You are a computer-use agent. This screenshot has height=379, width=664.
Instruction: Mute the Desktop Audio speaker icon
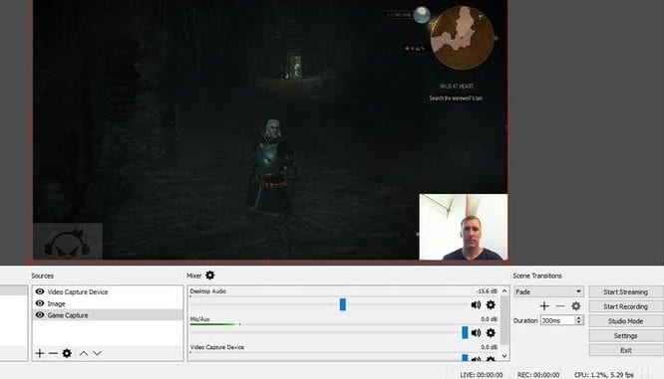click(x=476, y=304)
